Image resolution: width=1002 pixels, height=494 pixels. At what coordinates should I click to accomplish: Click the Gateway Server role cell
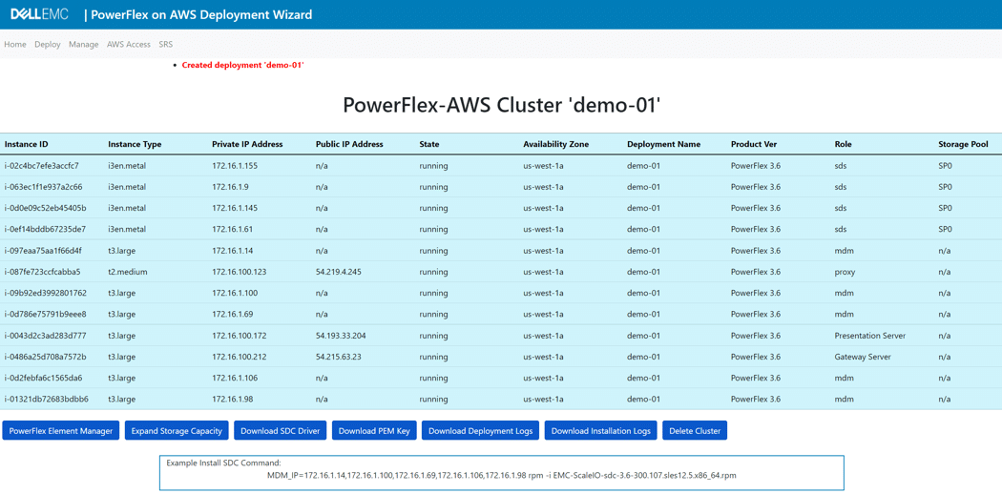coord(863,357)
